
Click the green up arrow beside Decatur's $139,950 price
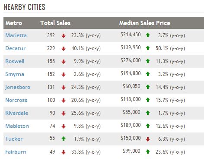pyautogui.click(x=148, y=48)
